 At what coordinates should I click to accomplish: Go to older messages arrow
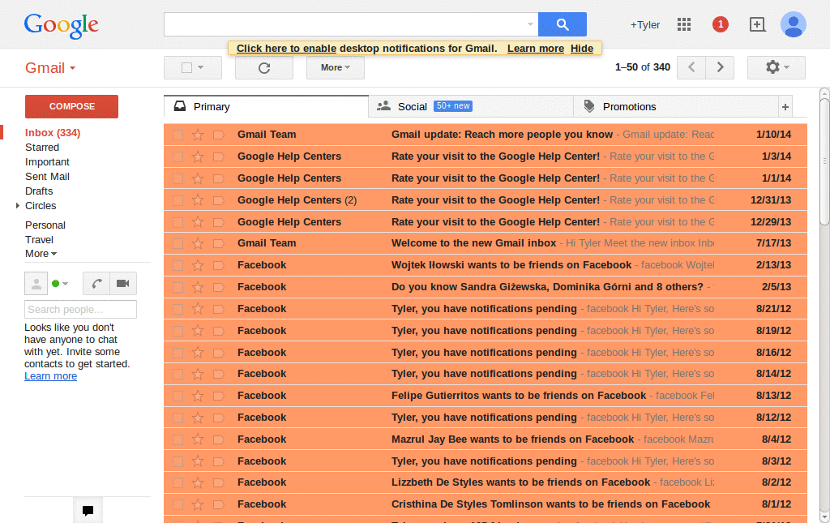point(720,67)
